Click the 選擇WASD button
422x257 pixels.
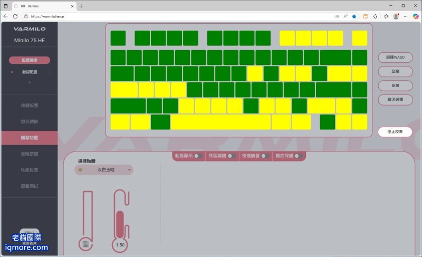(395, 58)
